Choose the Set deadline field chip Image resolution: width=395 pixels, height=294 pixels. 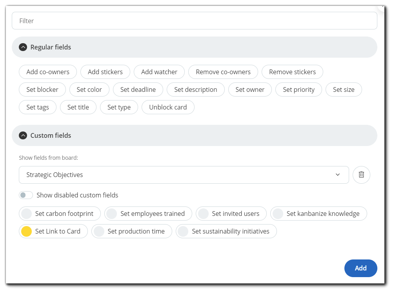coord(138,89)
